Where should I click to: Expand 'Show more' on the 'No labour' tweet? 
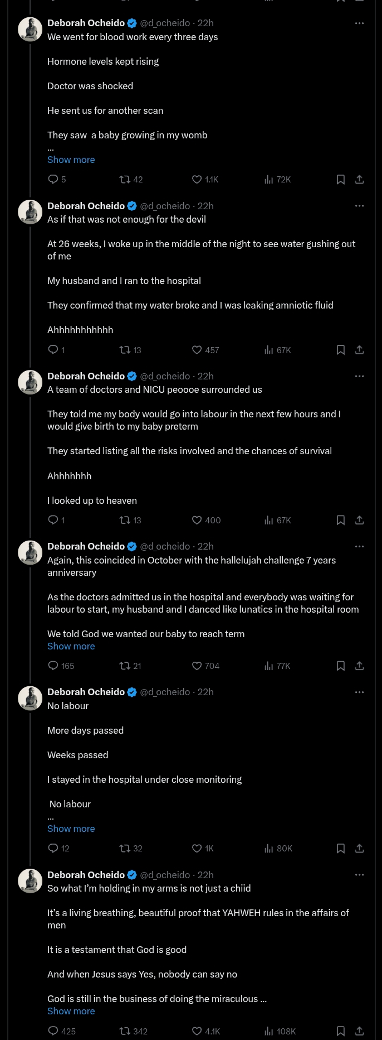point(71,829)
